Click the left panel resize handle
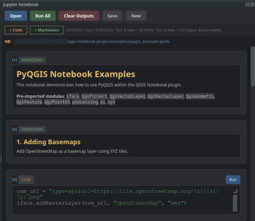 click(1, 159)
